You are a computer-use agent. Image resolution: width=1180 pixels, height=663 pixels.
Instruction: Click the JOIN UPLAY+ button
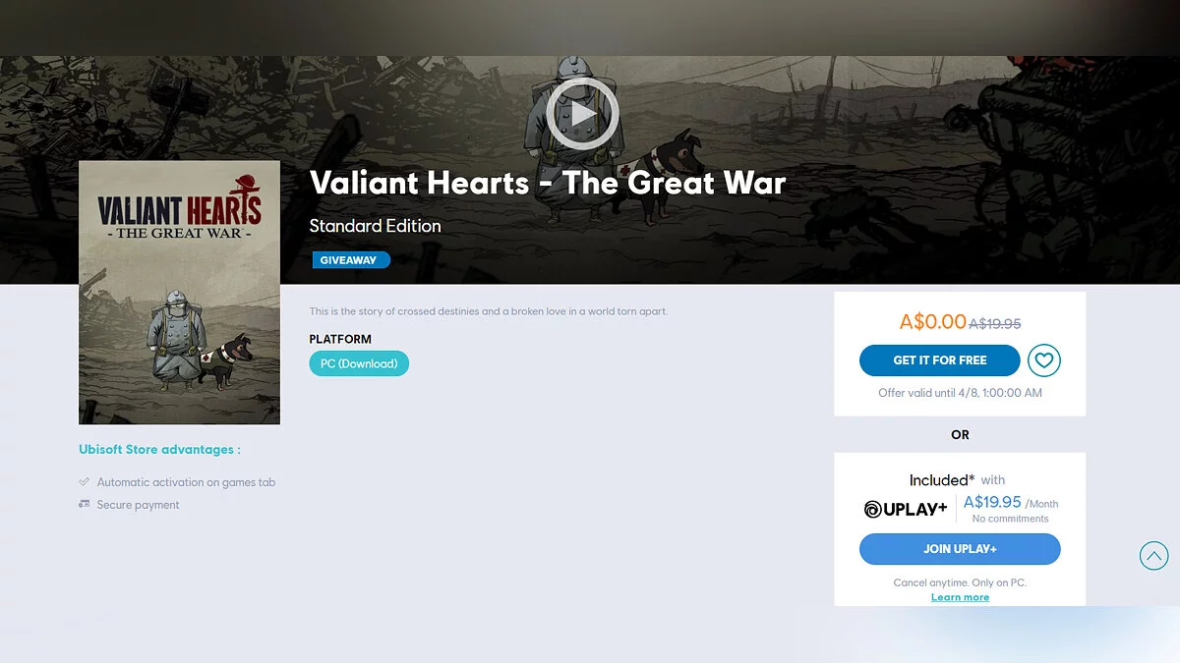960,549
